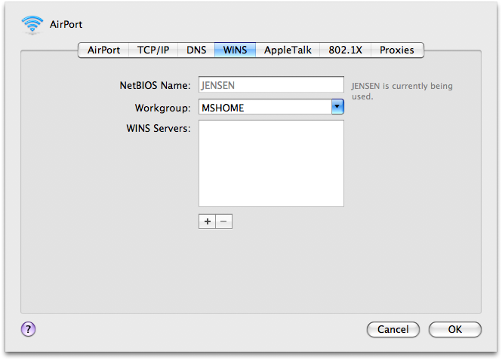The width and height of the screenshot is (502, 360).
Task: Open help with the purple question mark
Action: [28, 328]
